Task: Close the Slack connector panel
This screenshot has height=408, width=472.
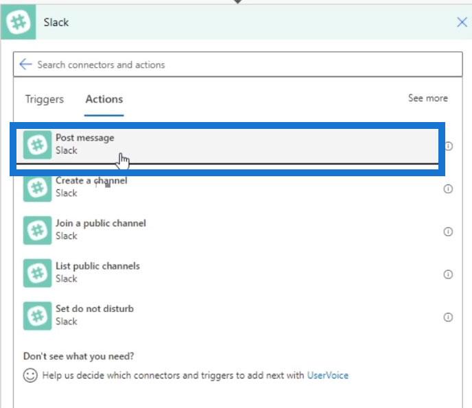Action: (462, 22)
